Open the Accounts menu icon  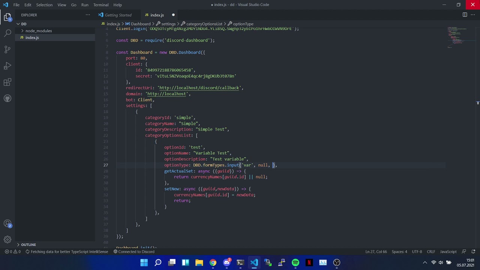click(7, 223)
